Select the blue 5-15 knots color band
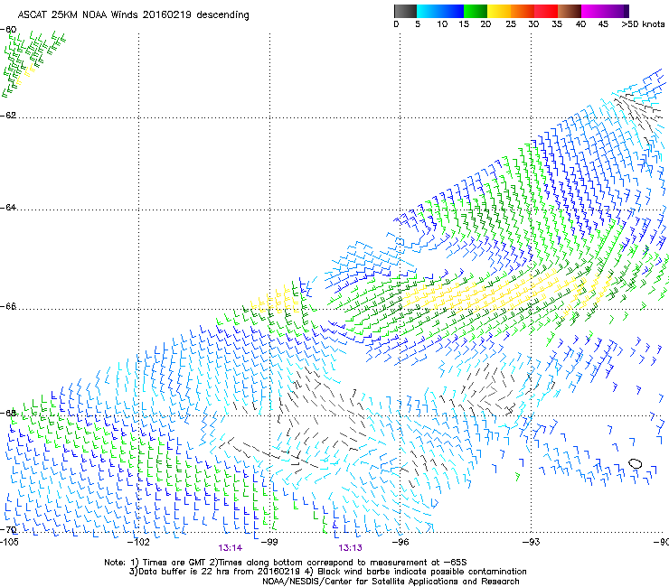This screenshot has width=669, height=587. 440,11
